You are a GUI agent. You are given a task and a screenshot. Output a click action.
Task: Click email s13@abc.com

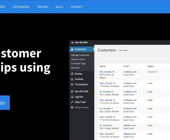[x=130, y=92]
